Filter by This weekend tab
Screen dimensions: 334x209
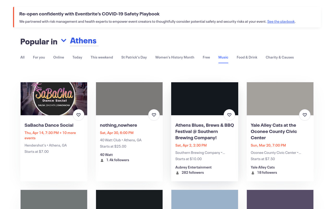click(x=102, y=57)
